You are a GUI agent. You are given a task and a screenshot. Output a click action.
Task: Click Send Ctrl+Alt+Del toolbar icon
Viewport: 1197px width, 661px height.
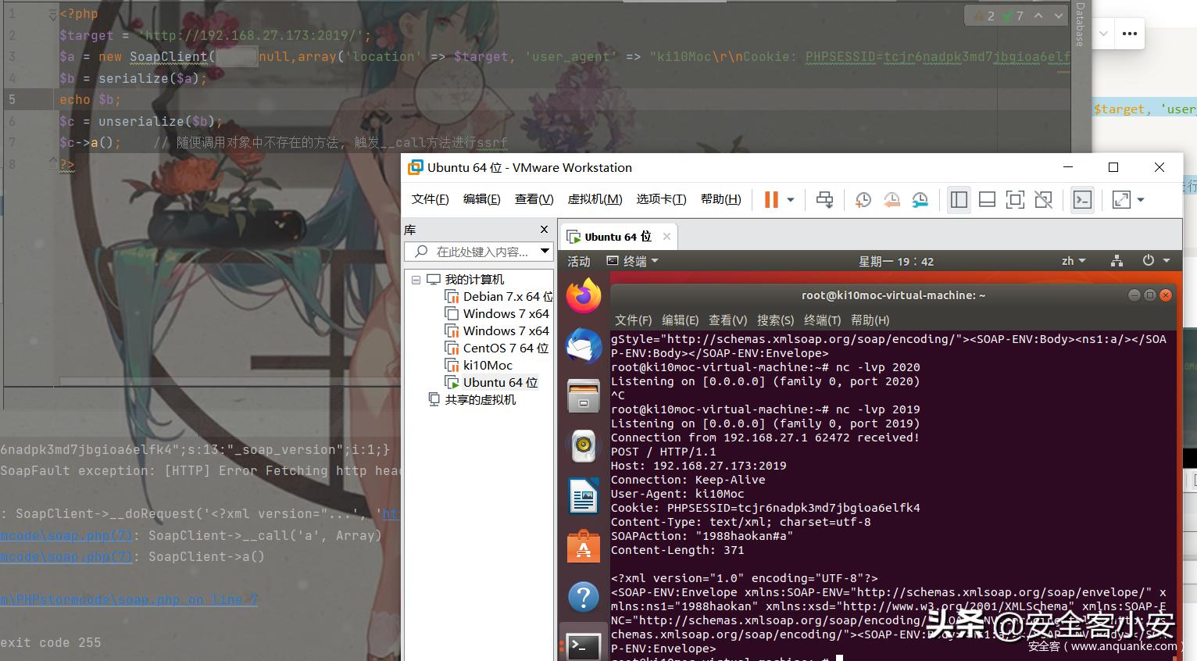click(824, 200)
